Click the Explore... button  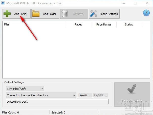tap(101, 95)
